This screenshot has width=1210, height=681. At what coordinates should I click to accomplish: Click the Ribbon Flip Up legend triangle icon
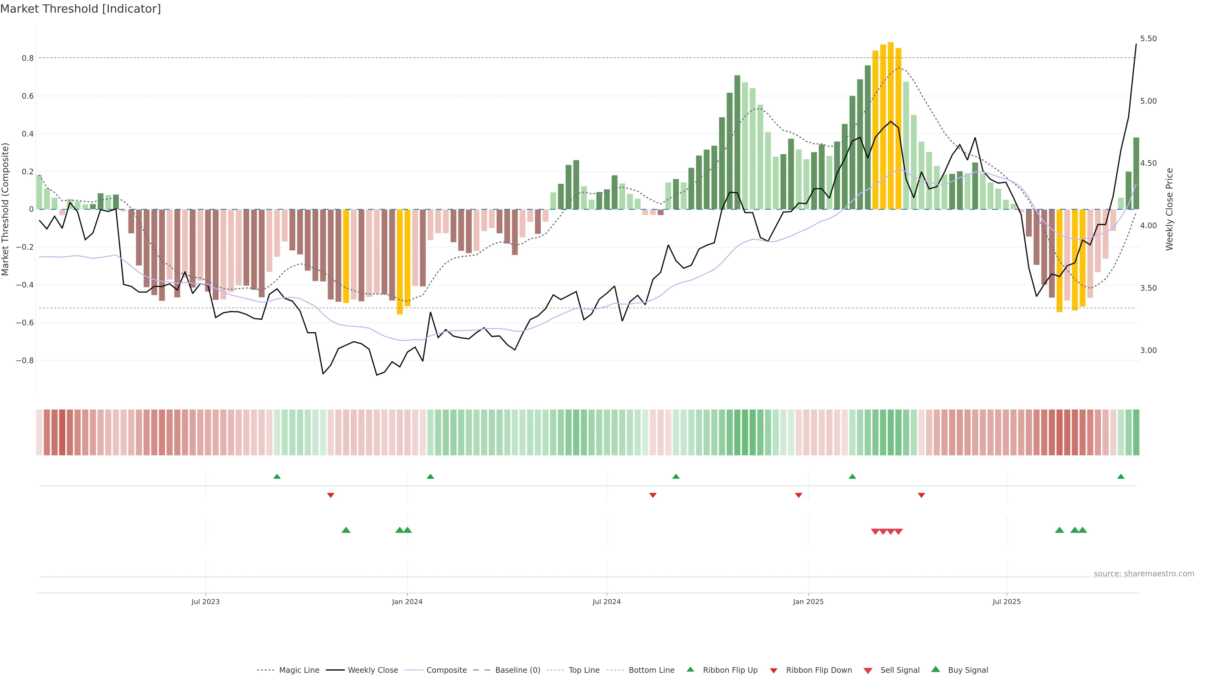[x=690, y=669]
